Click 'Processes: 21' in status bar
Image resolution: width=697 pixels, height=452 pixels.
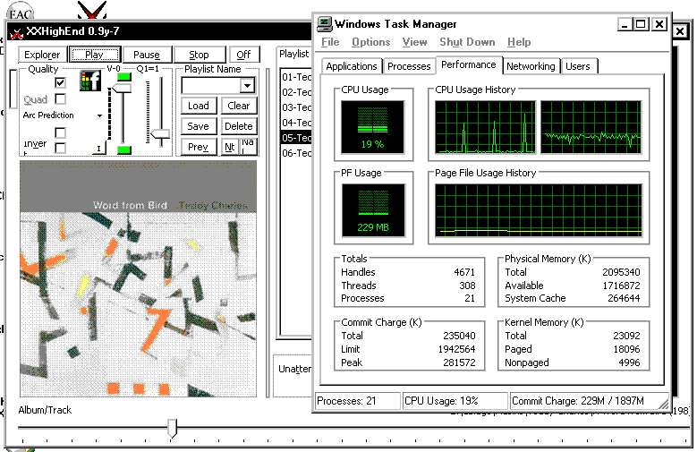coord(346,401)
